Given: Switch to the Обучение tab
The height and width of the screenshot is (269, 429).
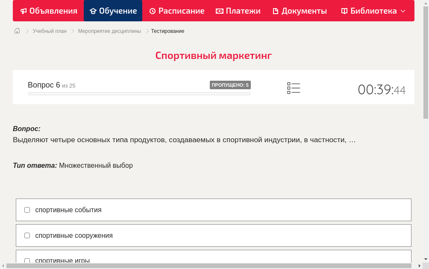Looking at the screenshot, I should pos(113,11).
